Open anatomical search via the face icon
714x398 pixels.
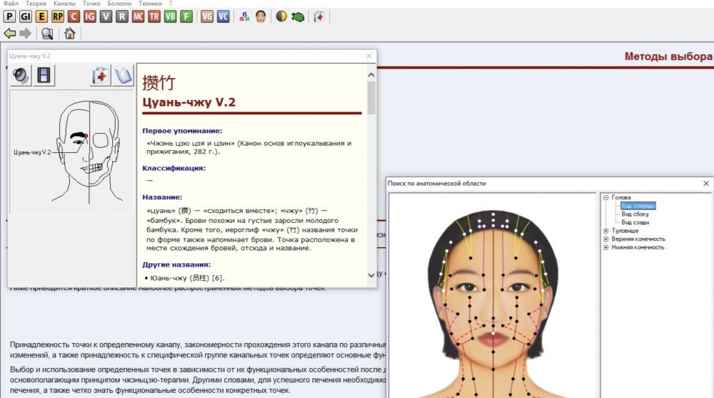pyautogui.click(x=261, y=16)
